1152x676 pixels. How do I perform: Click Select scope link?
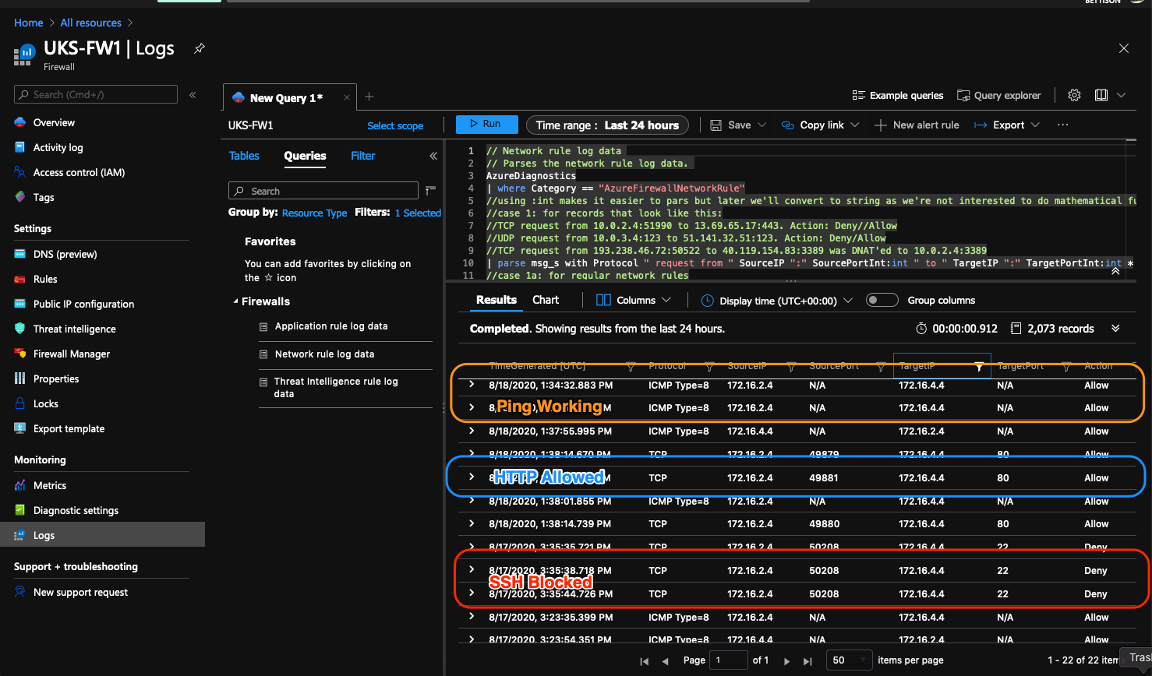tap(395, 125)
